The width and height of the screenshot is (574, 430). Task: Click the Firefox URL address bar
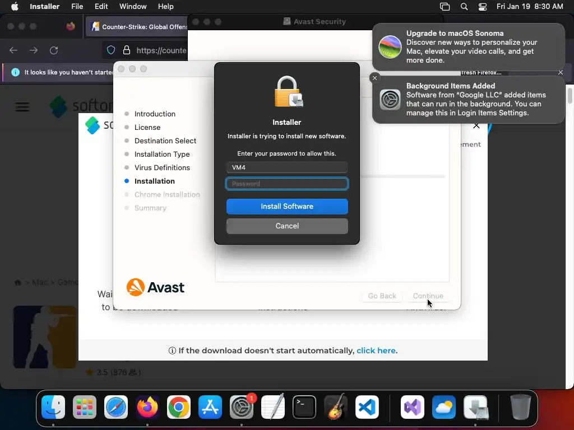pos(161,50)
